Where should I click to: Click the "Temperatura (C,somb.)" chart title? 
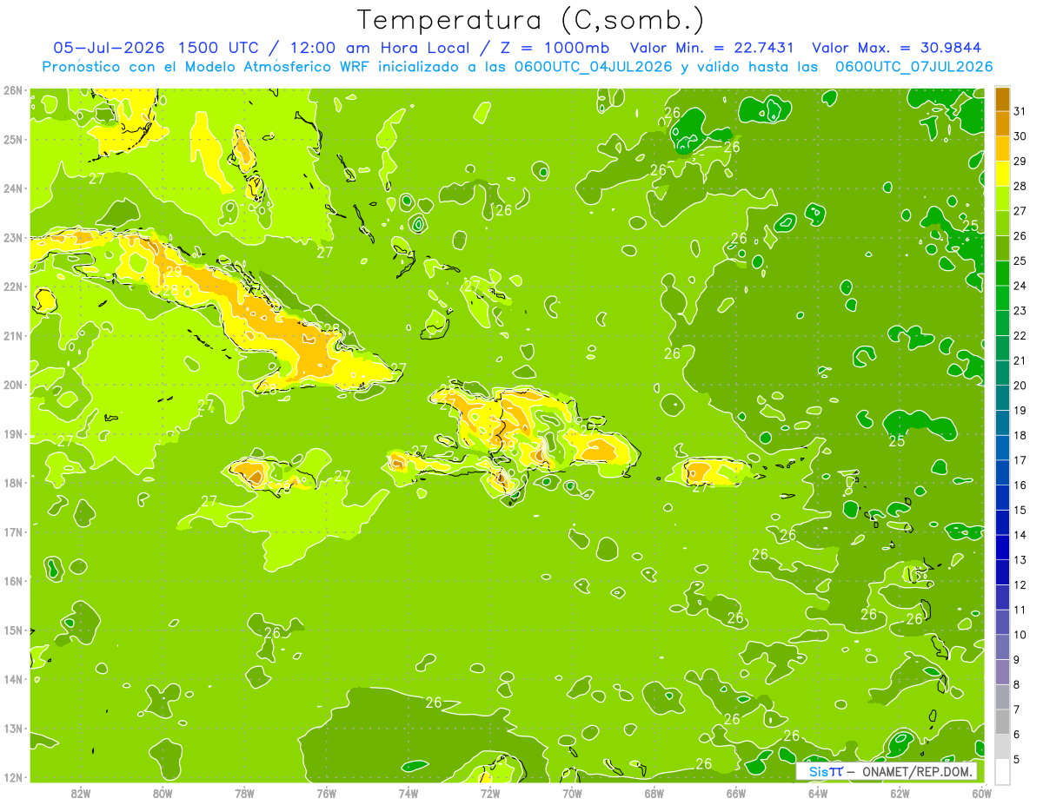pos(531,20)
